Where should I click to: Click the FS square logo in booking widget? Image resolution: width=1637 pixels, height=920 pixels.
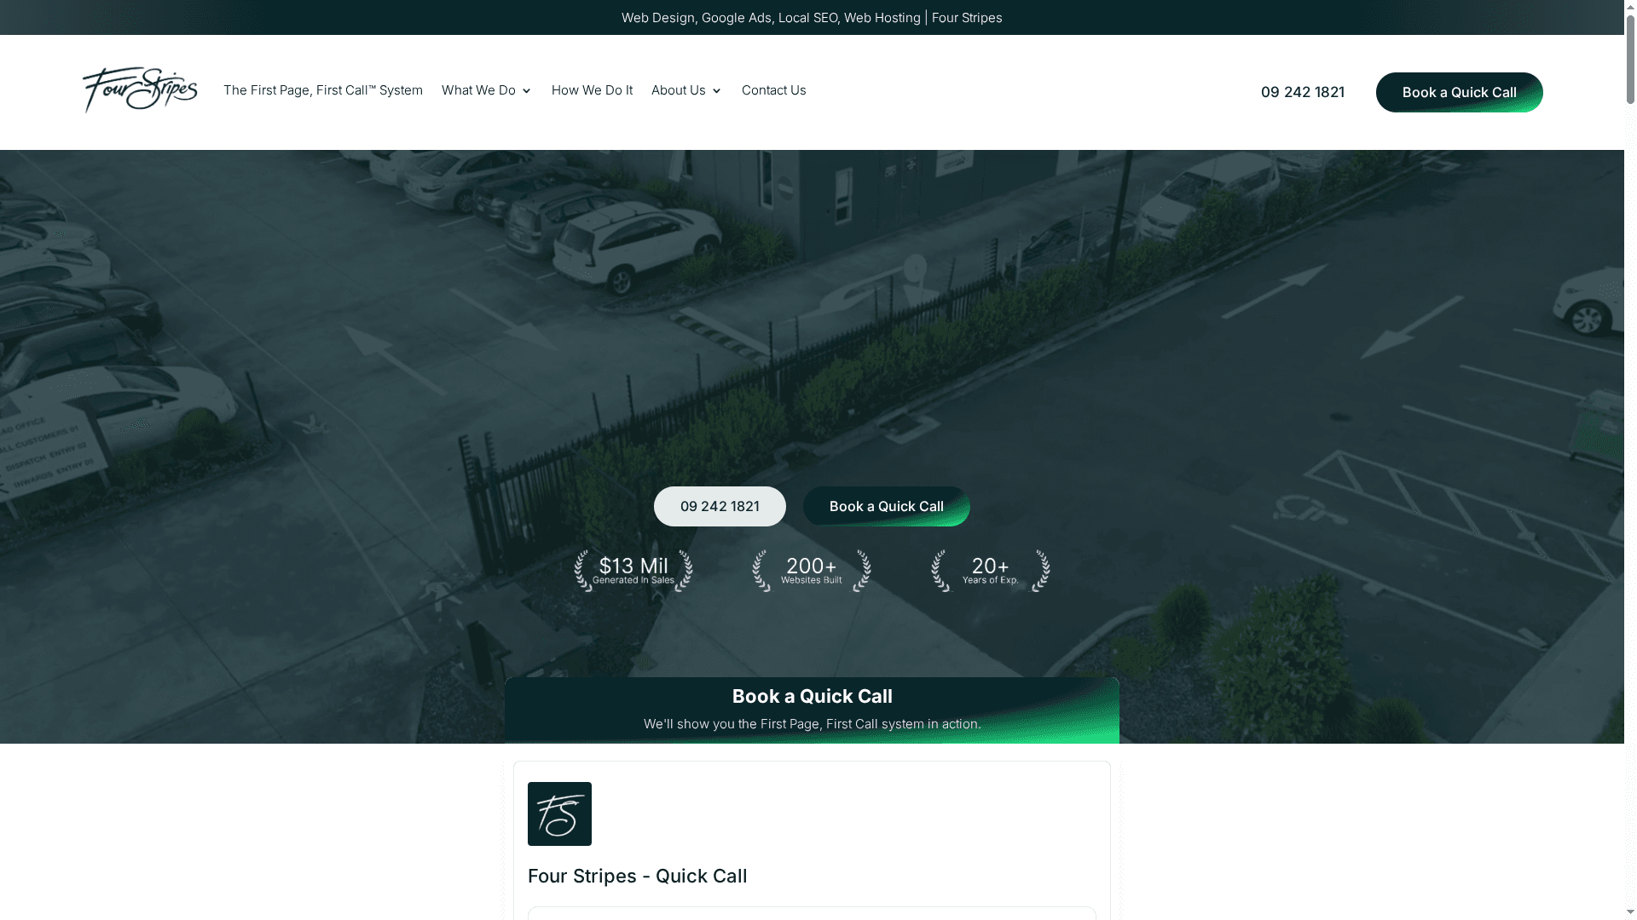coord(559,814)
